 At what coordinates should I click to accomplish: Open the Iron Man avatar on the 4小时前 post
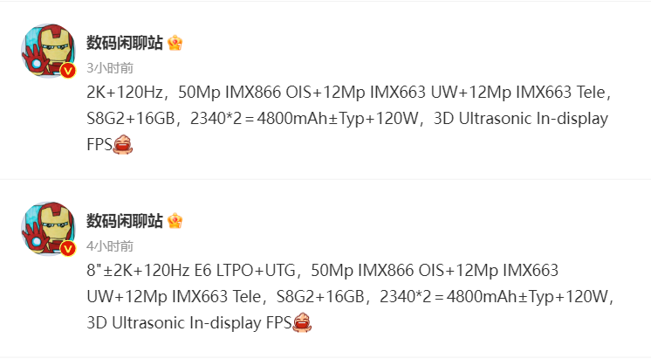click(x=49, y=229)
